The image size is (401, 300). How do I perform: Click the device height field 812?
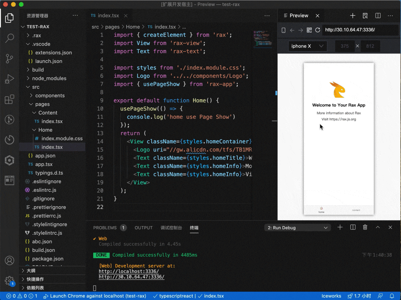pyautogui.click(x=370, y=46)
